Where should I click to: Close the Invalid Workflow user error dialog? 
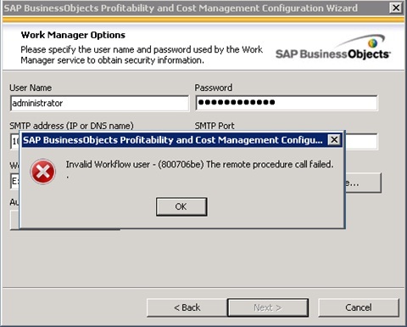click(334, 139)
